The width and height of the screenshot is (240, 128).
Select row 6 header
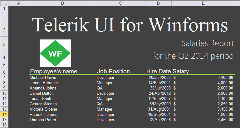[4, 72]
